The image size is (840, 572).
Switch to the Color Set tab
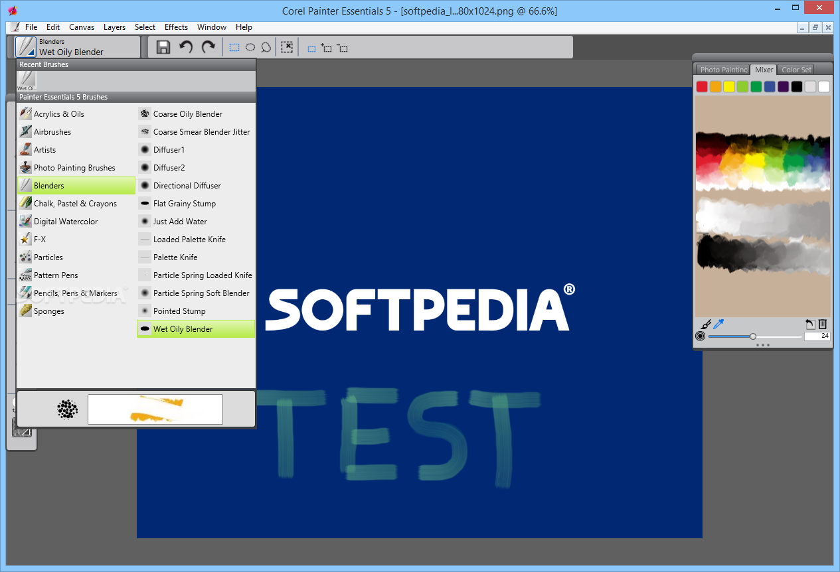click(x=796, y=70)
